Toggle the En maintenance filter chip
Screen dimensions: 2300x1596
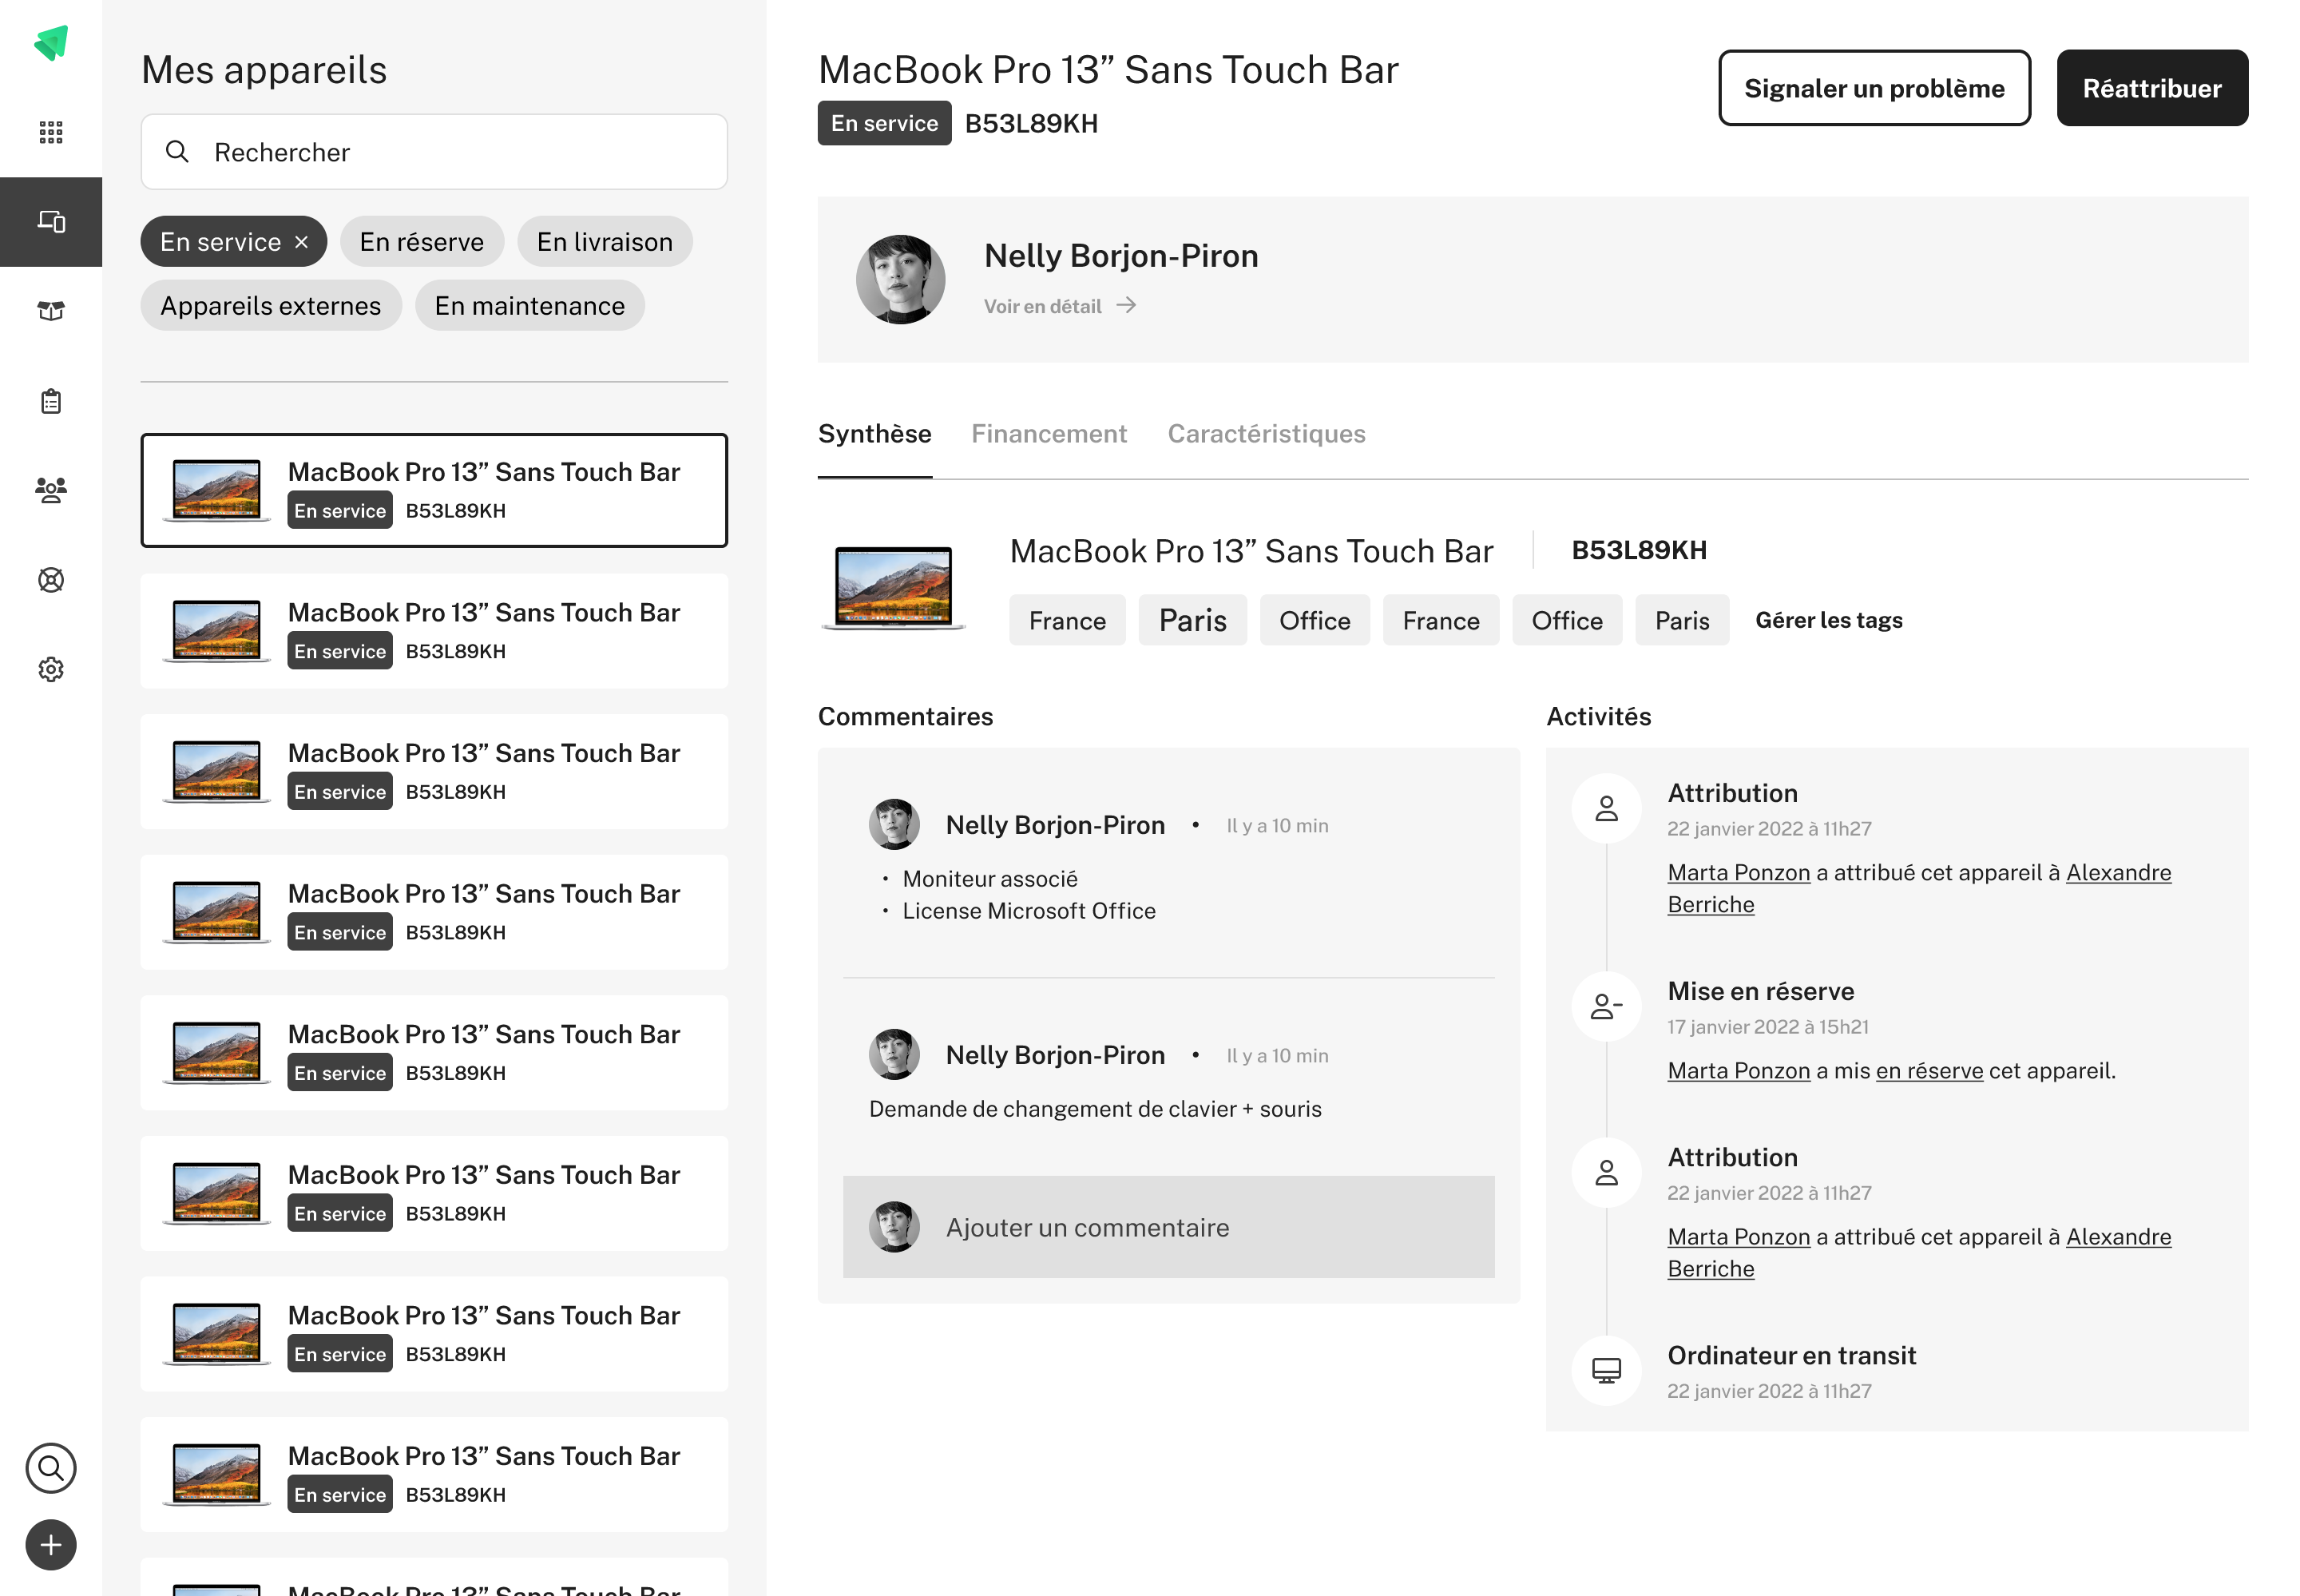click(529, 306)
